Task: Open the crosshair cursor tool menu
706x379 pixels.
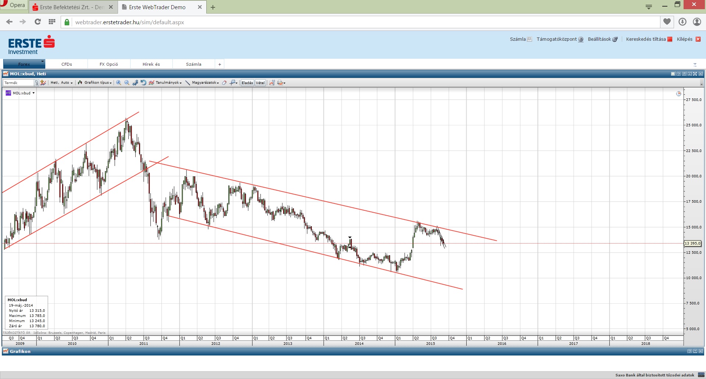Action: click(233, 83)
